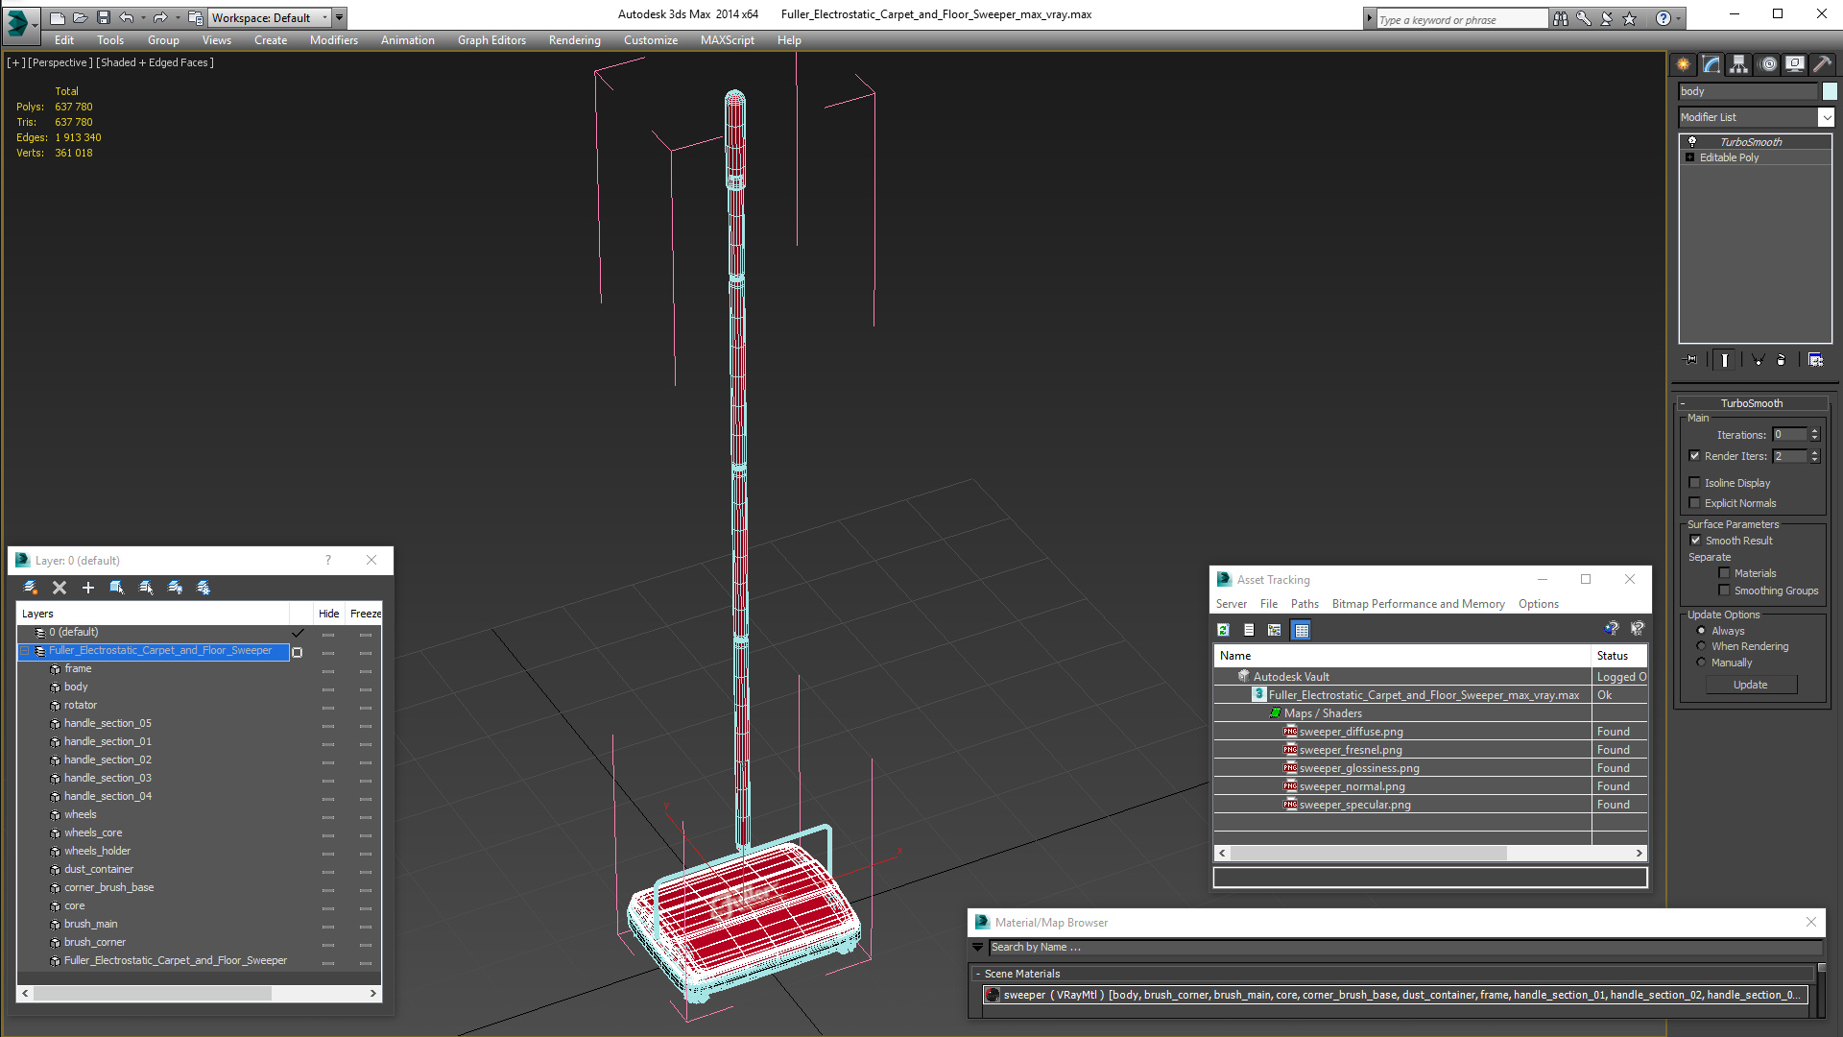
Task: Open the quick access toolbar customize arrow
Action: click(340, 17)
